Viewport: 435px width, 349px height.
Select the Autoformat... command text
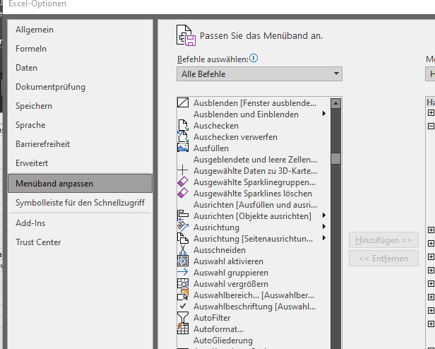click(218, 329)
